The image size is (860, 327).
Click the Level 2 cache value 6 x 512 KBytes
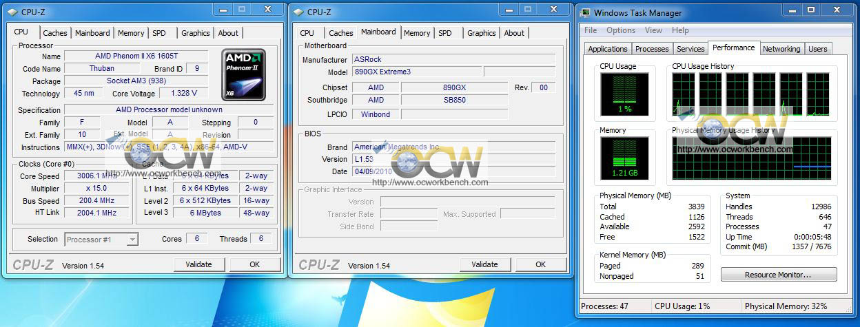click(207, 201)
